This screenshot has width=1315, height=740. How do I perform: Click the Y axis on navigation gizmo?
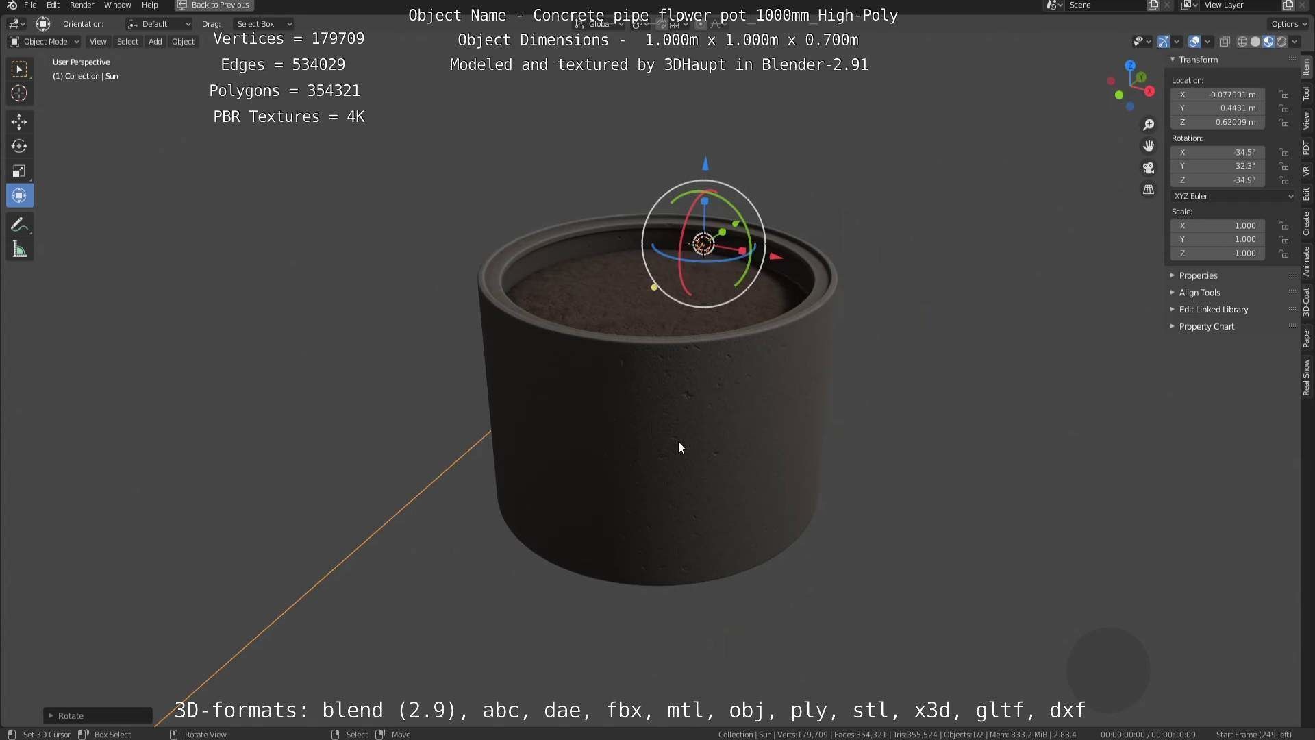[1141, 77]
